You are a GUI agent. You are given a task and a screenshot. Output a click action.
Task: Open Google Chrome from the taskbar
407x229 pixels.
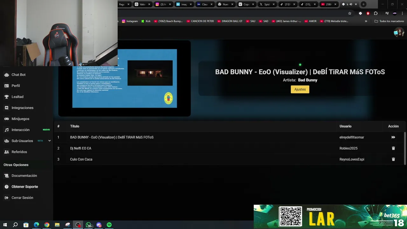[x=47, y=225]
